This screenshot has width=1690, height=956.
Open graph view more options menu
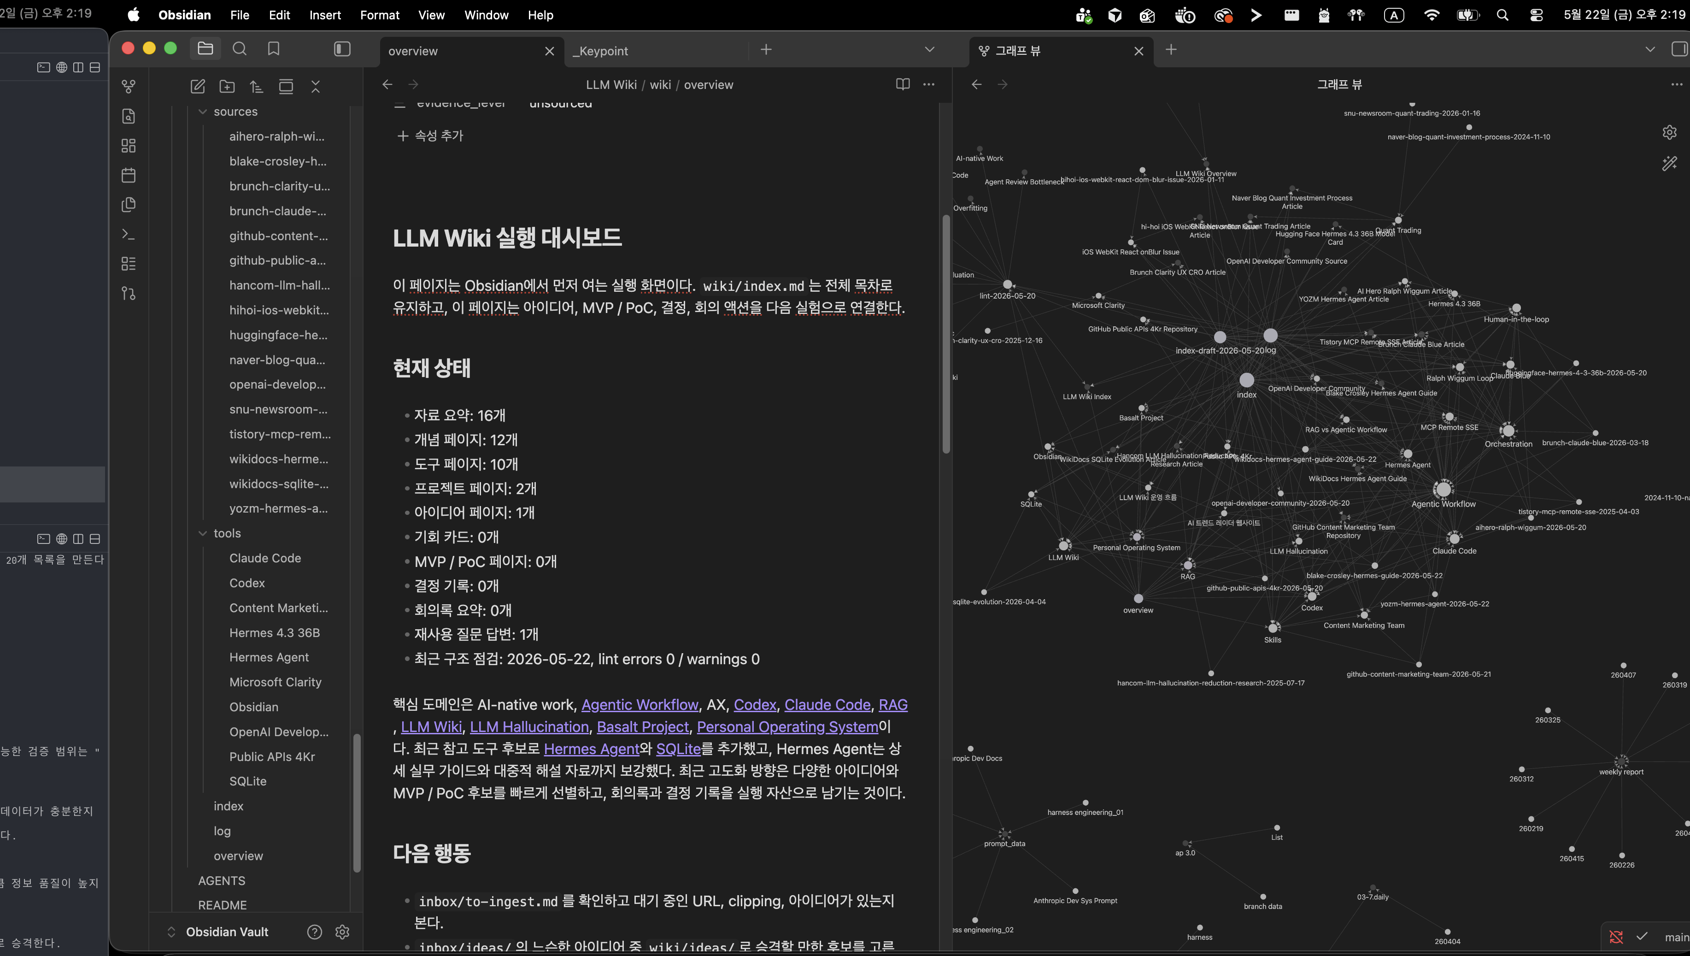pyautogui.click(x=1676, y=84)
